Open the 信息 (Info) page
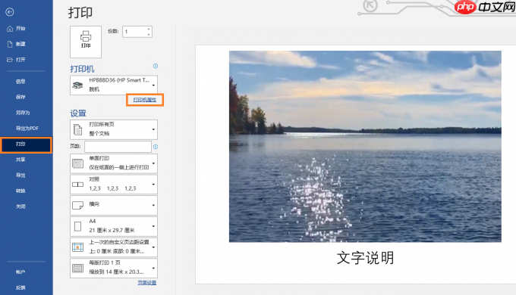This screenshot has width=516, height=295. pyautogui.click(x=20, y=82)
